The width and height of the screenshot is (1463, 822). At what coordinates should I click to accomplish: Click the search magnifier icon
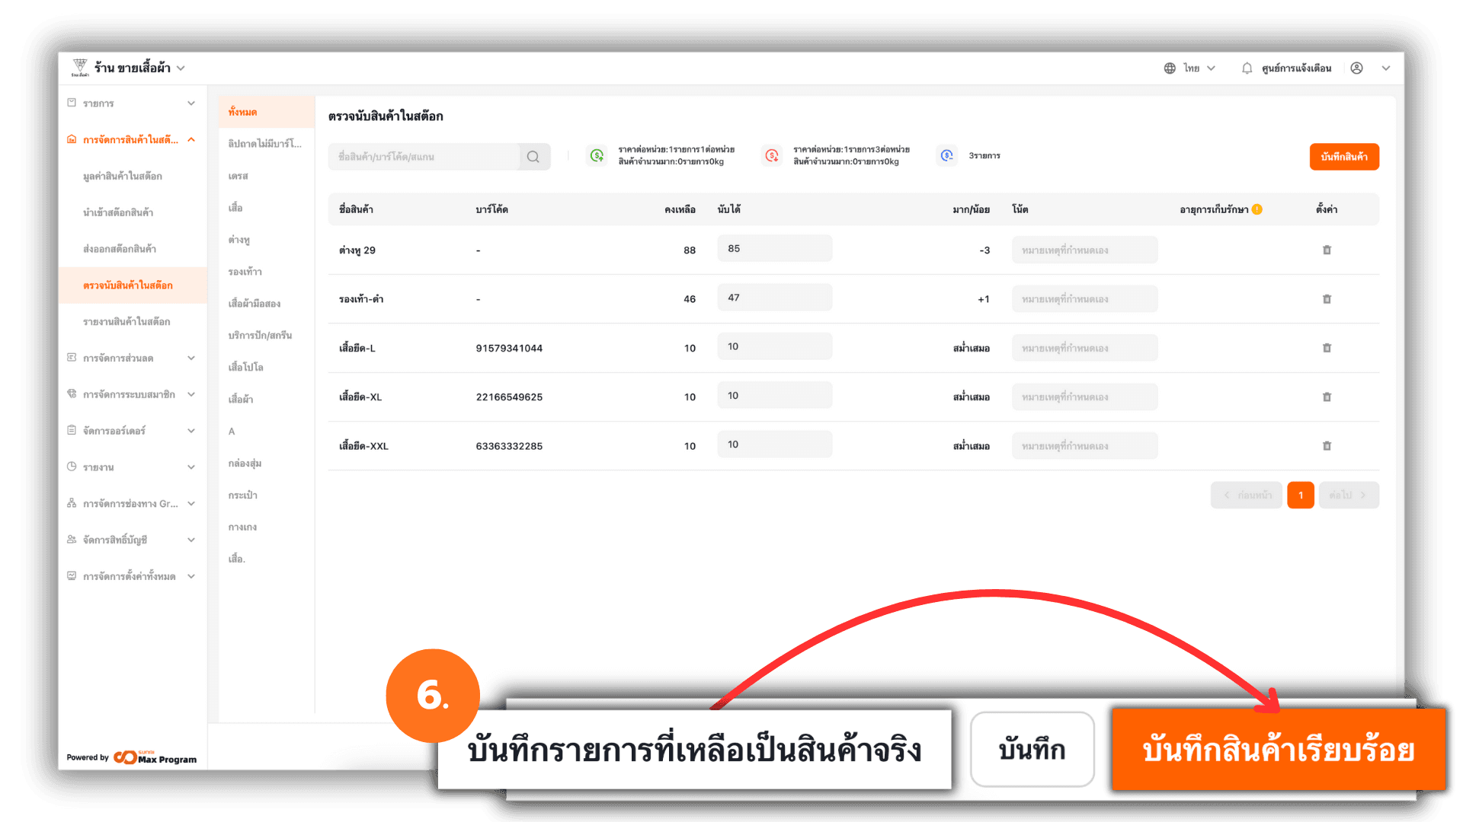[x=533, y=157]
